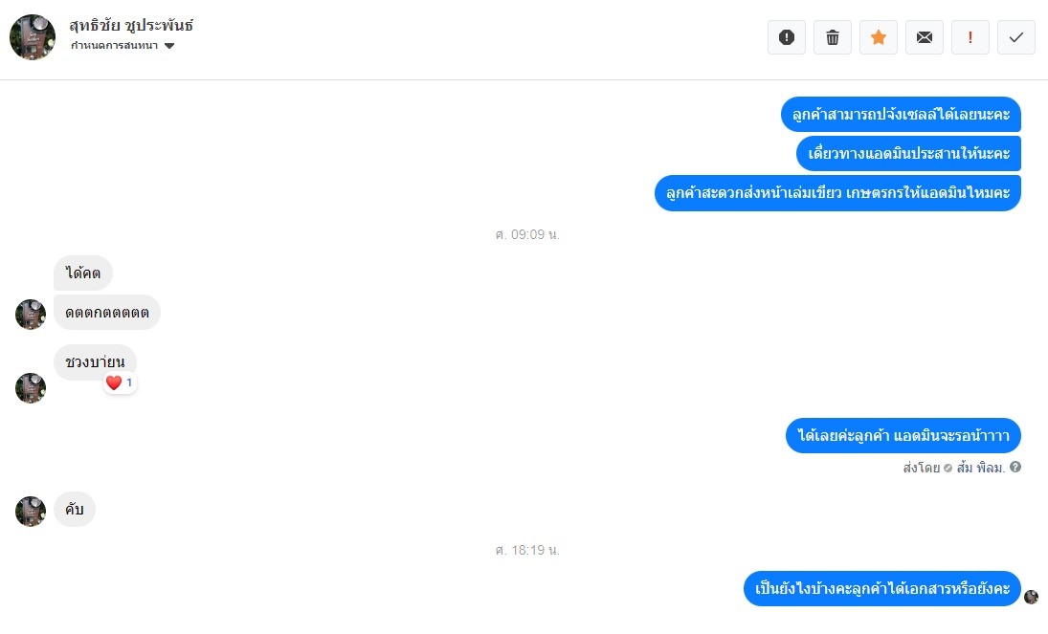Select the คับ reply bubble
The height and width of the screenshot is (634, 1048).
click(x=75, y=510)
